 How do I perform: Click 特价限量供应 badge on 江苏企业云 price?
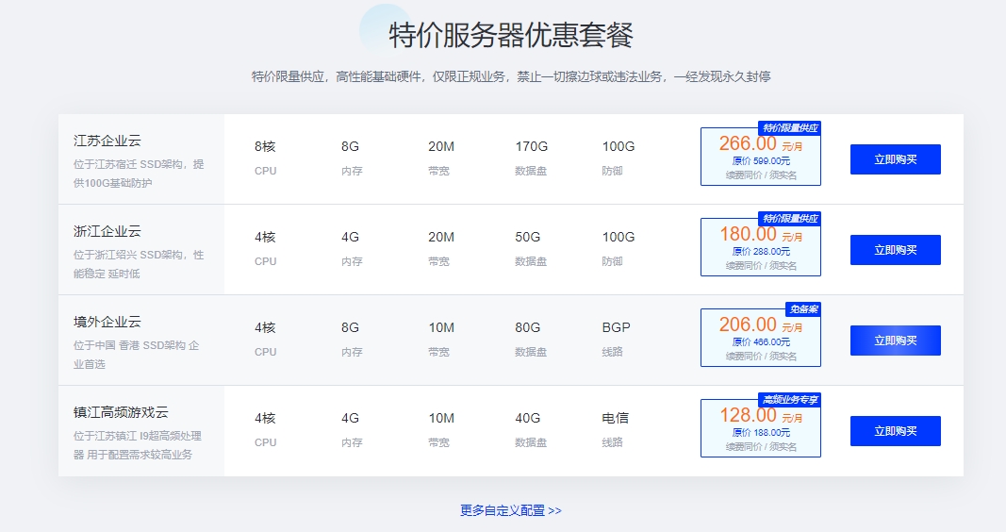tap(789, 128)
